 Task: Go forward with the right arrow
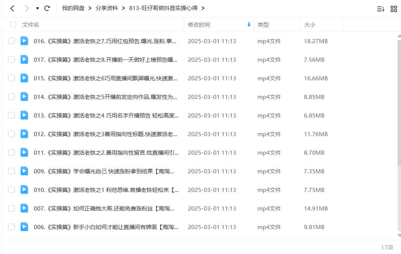(x=27, y=9)
